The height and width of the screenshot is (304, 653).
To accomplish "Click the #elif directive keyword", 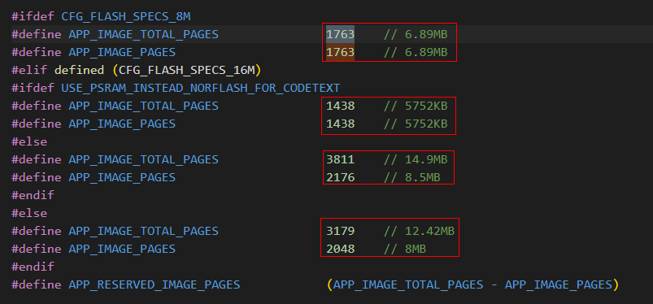I will coord(29,70).
